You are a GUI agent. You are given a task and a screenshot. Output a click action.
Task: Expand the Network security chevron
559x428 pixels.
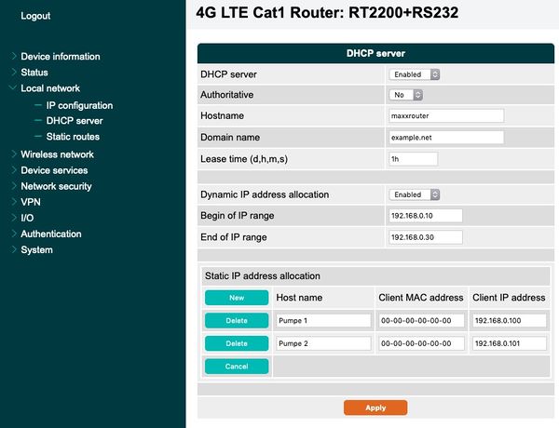coord(14,186)
